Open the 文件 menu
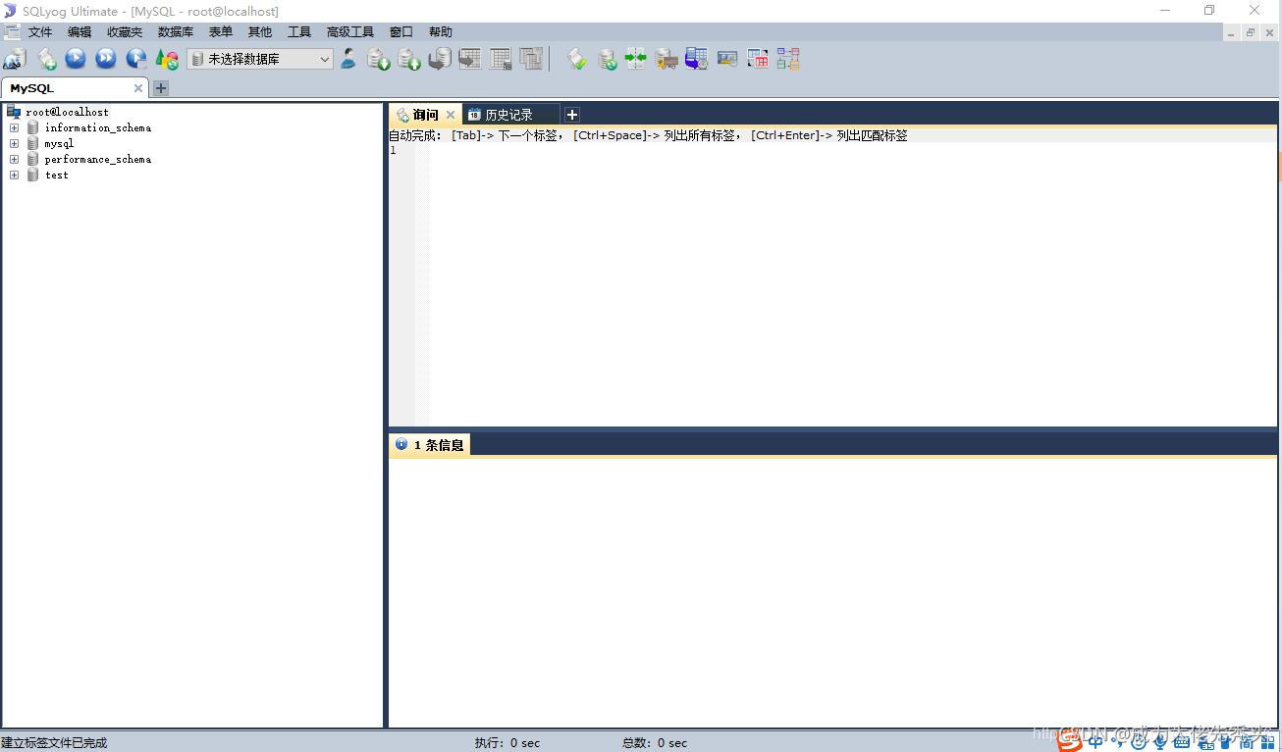The height and width of the screenshot is (752, 1282). (x=40, y=32)
